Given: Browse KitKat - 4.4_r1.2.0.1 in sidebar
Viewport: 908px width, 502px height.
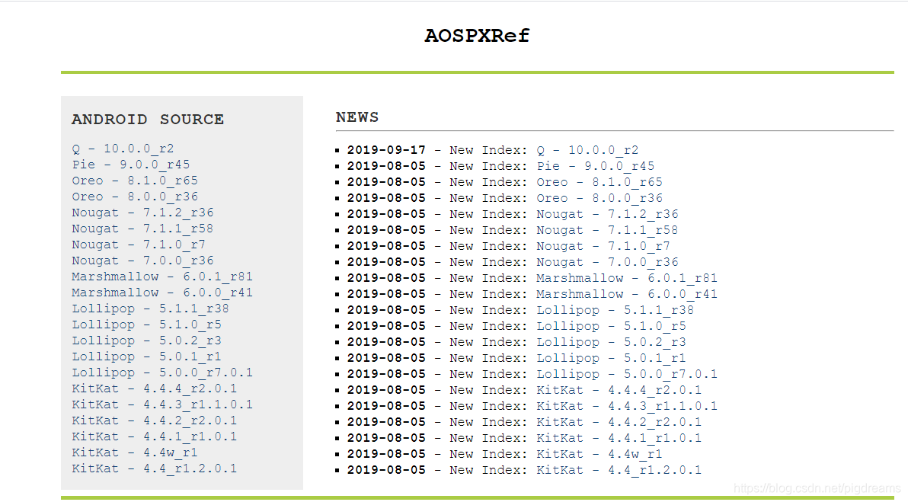Looking at the screenshot, I should click(x=155, y=469).
